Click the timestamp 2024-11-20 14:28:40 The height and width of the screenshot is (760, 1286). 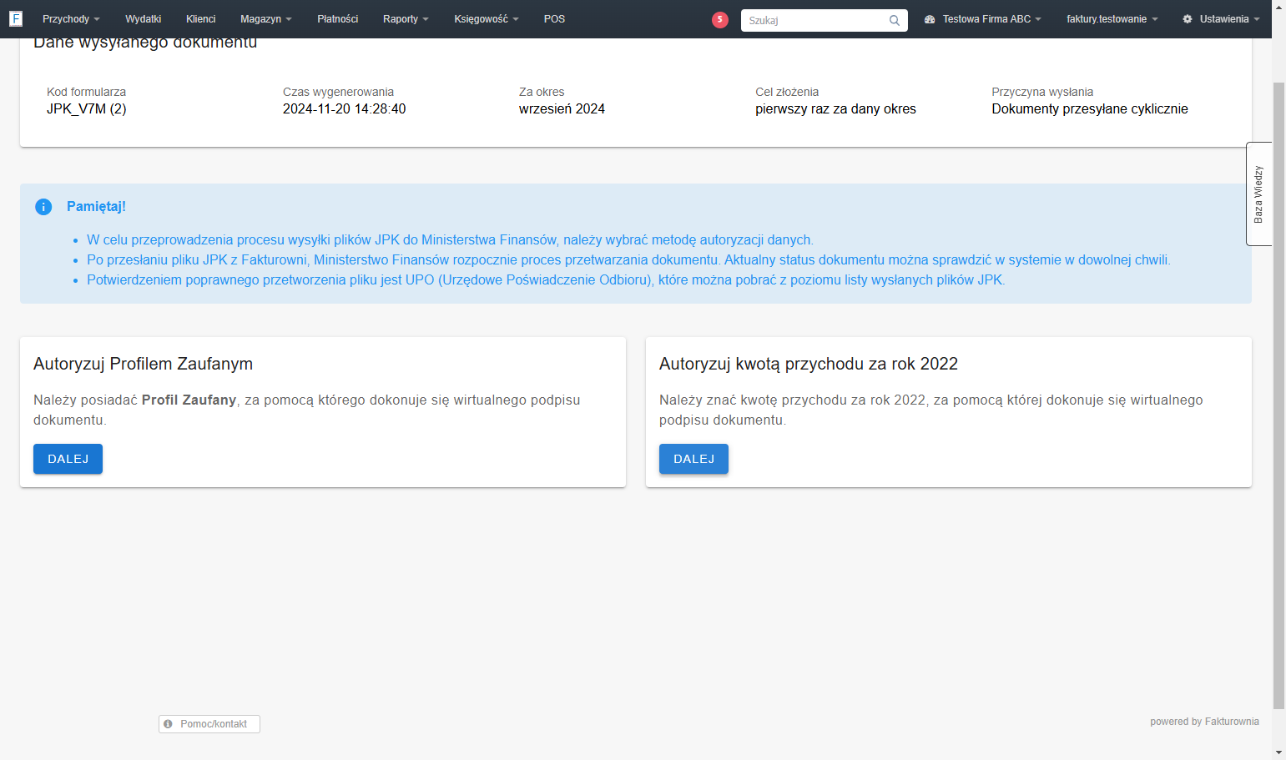(344, 109)
